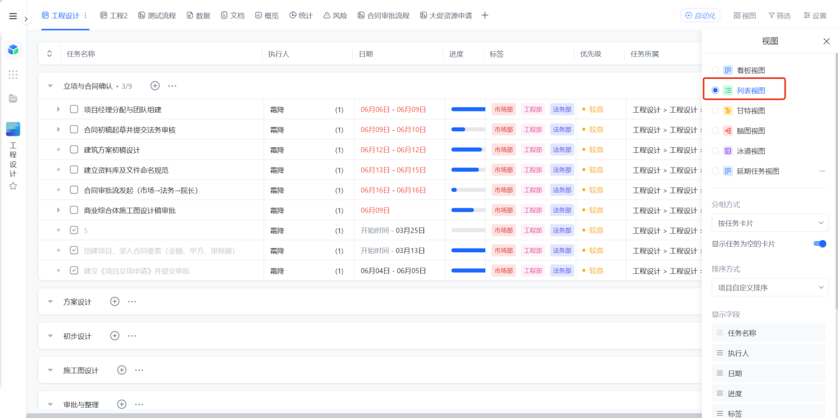Toggle 显示任务为空的卡片 switch
838x418 pixels.
pos(820,243)
